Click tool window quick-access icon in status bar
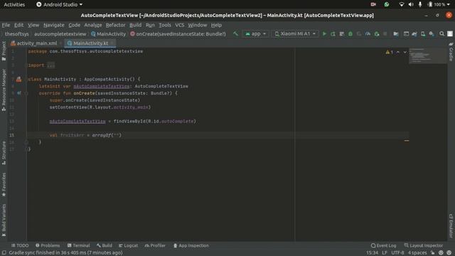This screenshot has width=455, height=256. (x=4, y=253)
